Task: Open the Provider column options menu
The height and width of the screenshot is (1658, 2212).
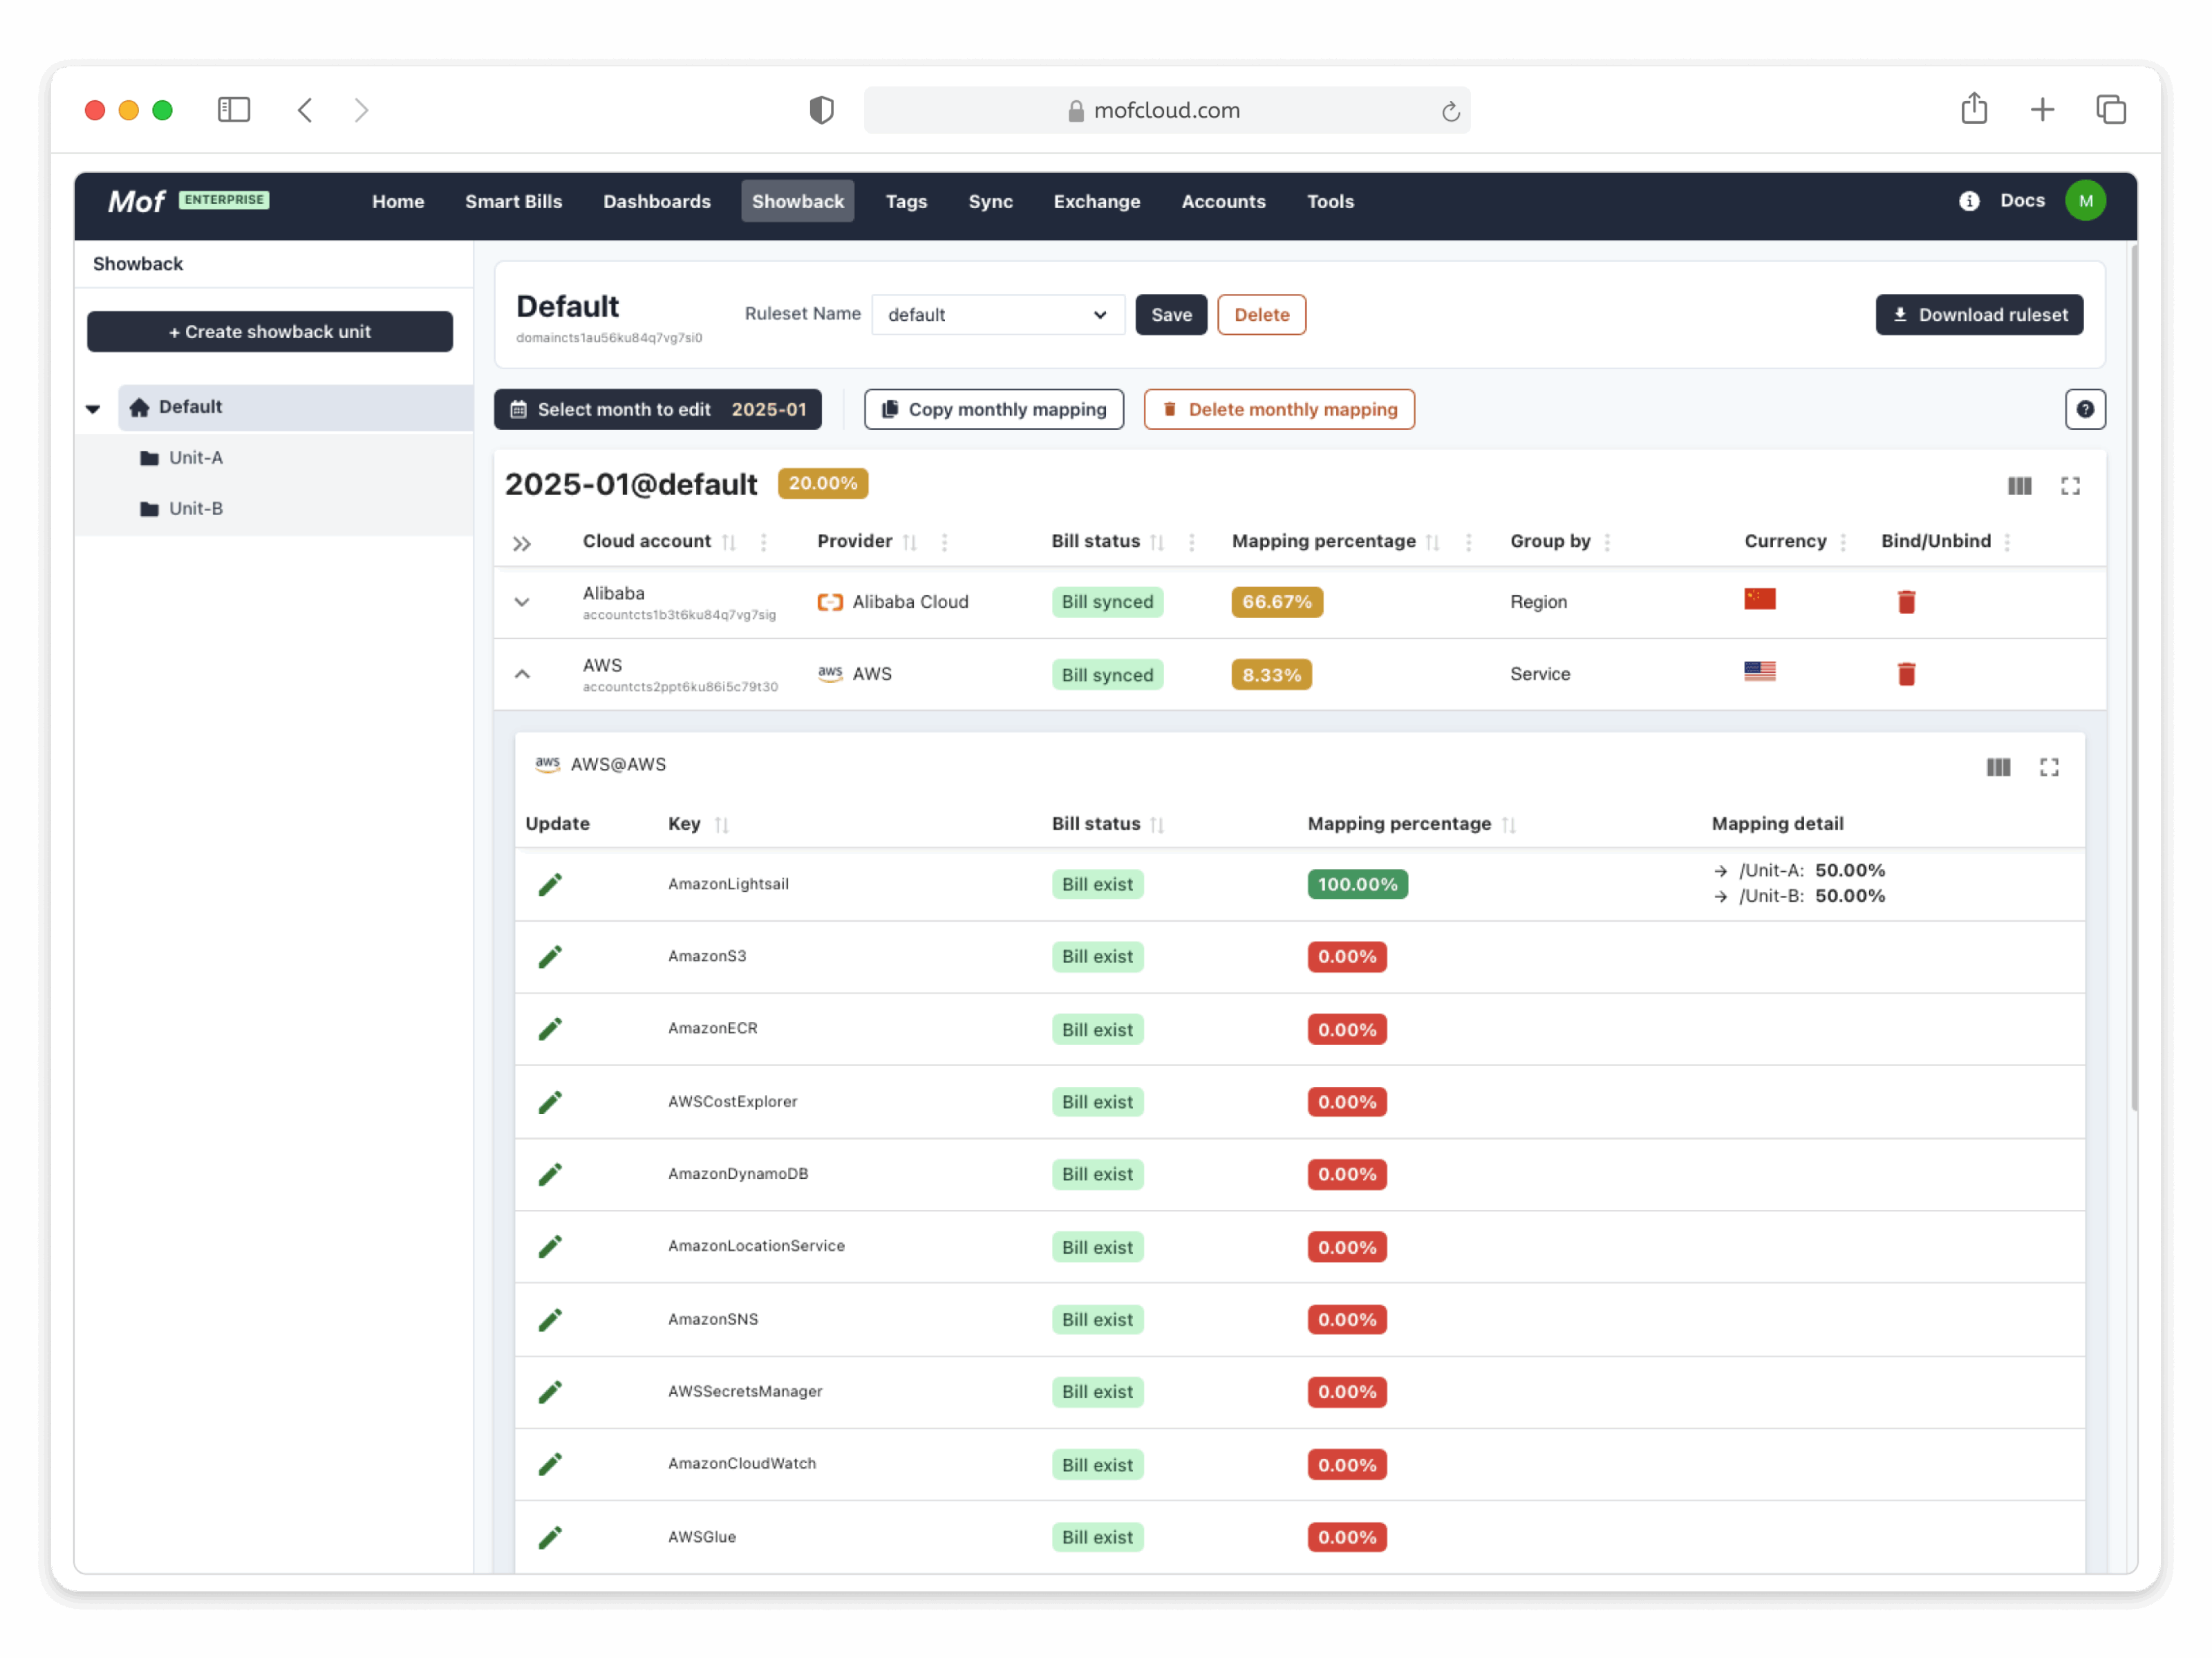Action: pos(944,543)
